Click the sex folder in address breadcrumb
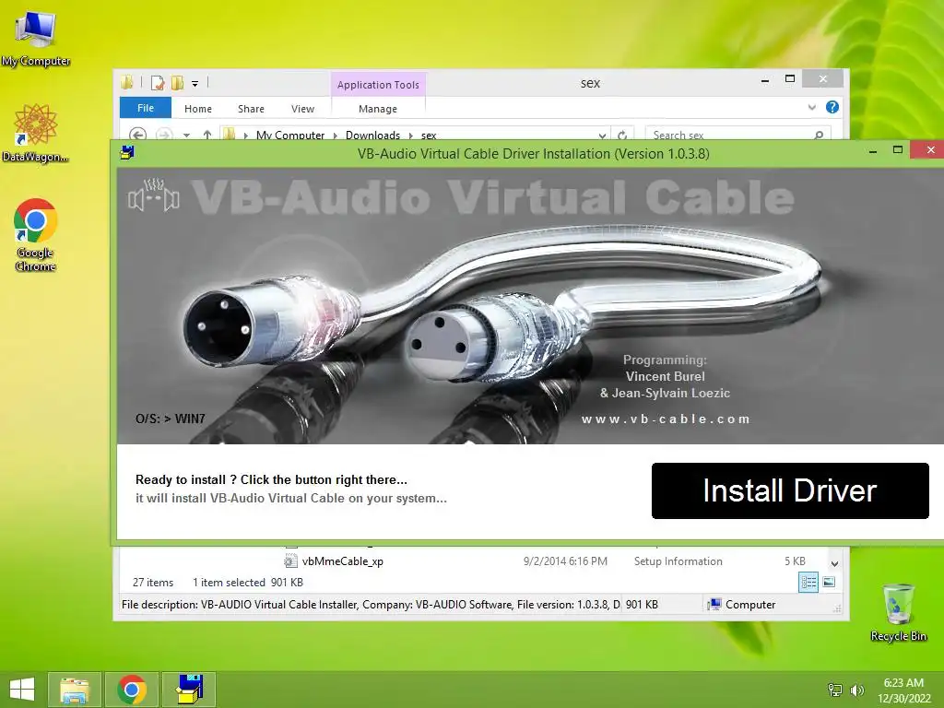Image resolution: width=944 pixels, height=708 pixels. point(429,136)
